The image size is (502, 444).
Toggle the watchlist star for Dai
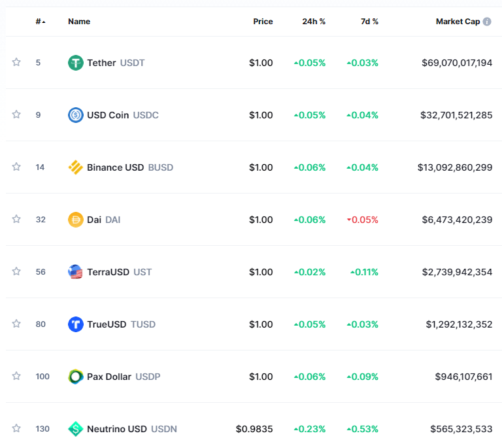pyautogui.click(x=16, y=219)
